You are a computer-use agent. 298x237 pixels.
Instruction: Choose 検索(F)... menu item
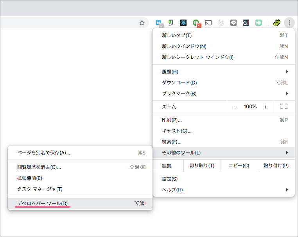(x=224, y=142)
